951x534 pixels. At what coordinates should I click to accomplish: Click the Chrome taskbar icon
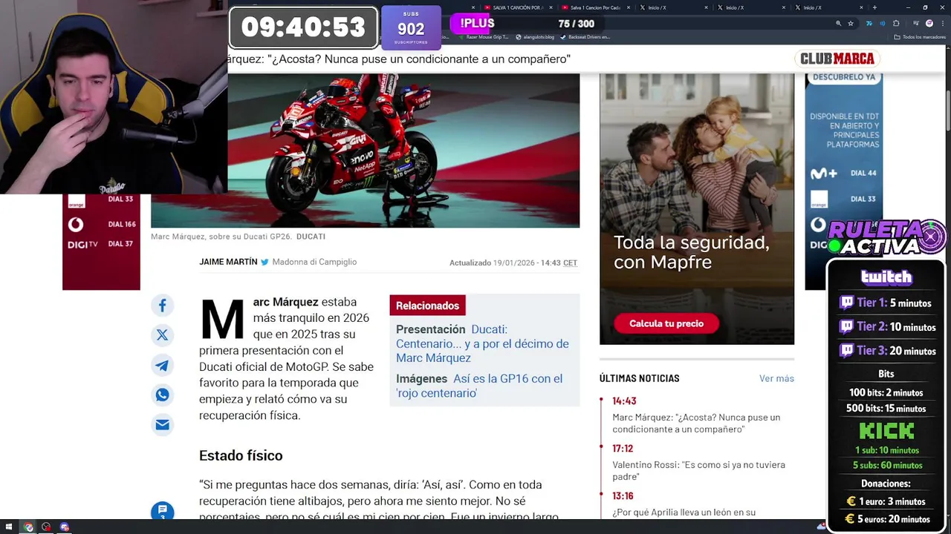[x=28, y=527]
